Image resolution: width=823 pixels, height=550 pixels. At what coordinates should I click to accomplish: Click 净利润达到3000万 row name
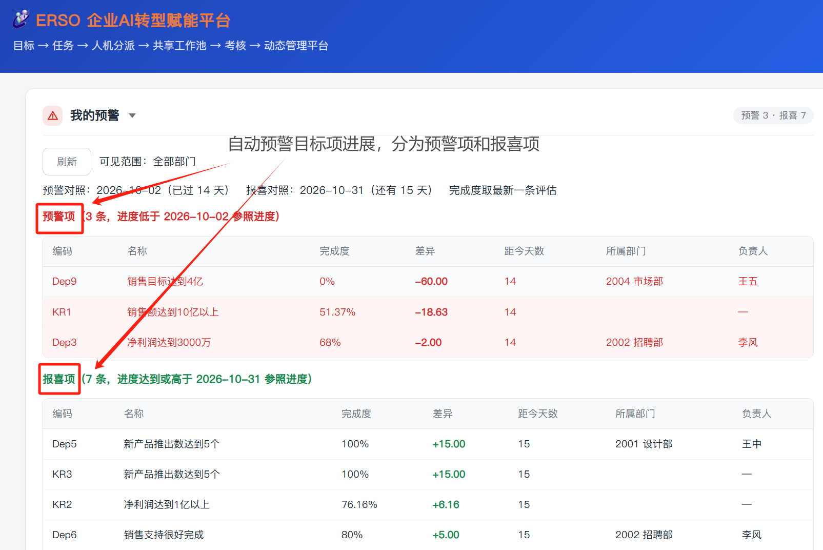click(x=169, y=342)
